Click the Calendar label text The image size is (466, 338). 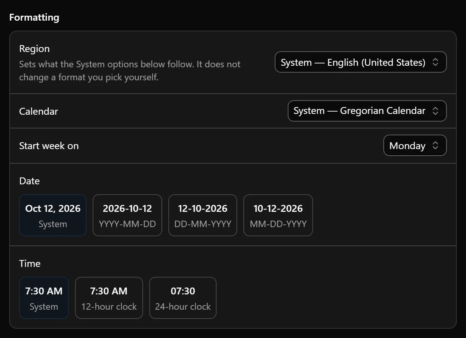39,112
